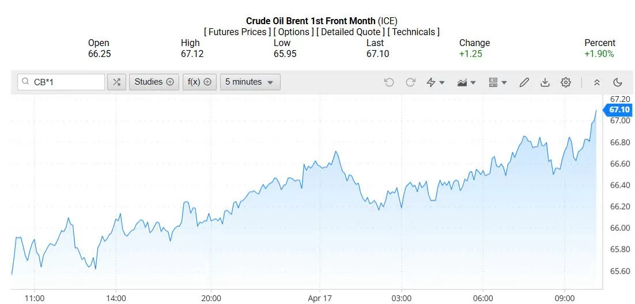Open the Technicals link
The image size is (635, 304).
coord(414,32)
